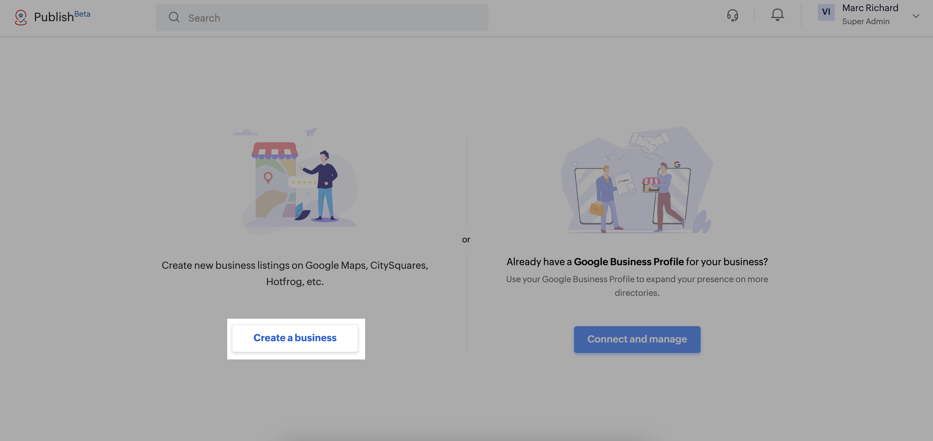The width and height of the screenshot is (933, 441).
Task: Click the Publish logo icon
Action: tap(21, 17)
